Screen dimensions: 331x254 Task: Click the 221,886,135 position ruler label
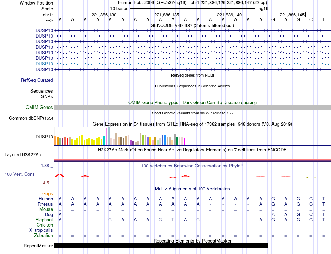pyautogui.click(x=167, y=15)
